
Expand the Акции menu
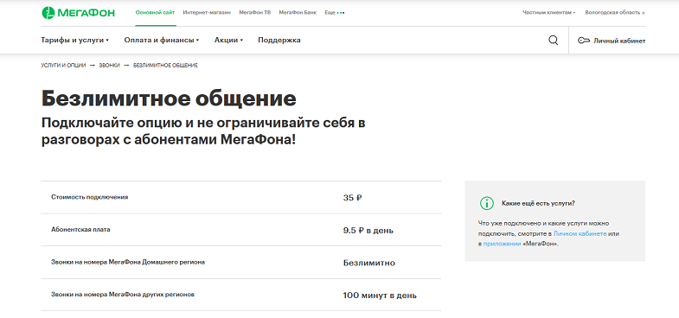228,41
